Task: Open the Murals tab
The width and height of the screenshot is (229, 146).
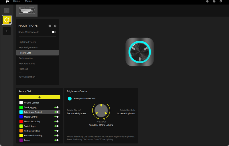Action: [29, 1]
